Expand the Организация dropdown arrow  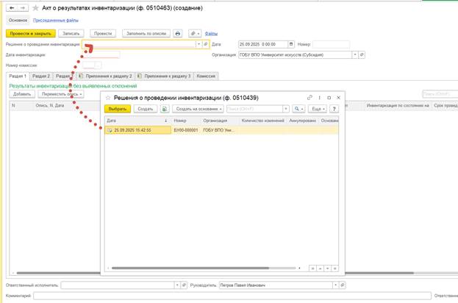coord(354,54)
